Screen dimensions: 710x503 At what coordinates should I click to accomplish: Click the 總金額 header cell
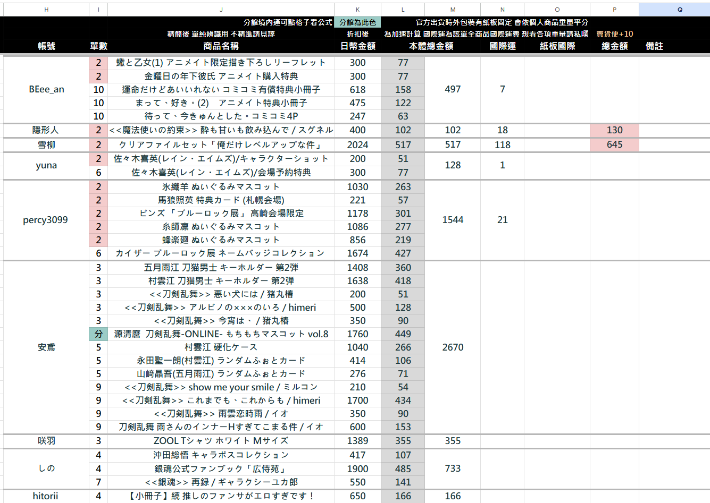(614, 46)
